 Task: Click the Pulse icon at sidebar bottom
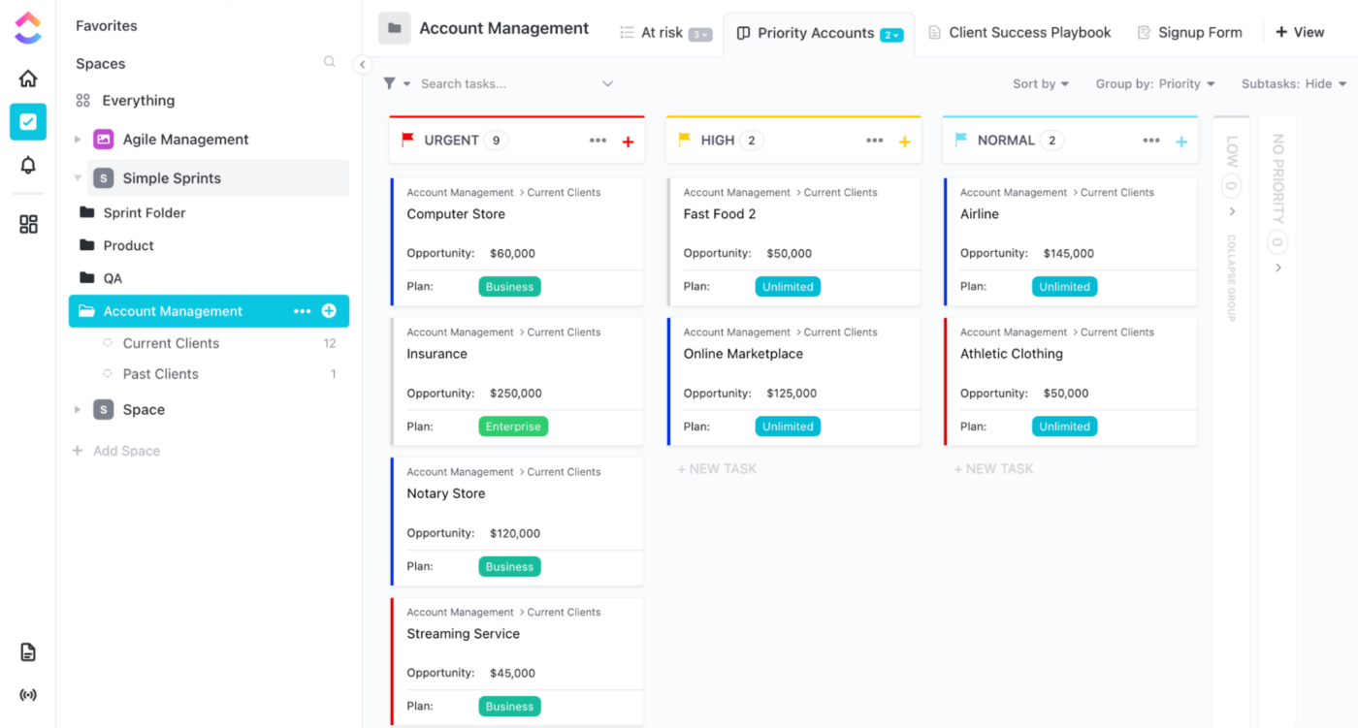click(x=27, y=694)
